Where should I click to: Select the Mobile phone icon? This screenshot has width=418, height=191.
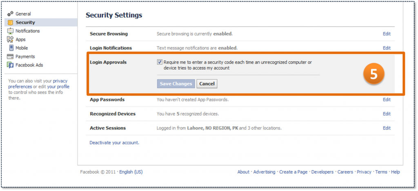pos(11,48)
